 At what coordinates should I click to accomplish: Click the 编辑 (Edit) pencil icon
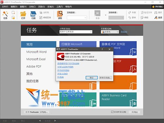tap(142, 17)
